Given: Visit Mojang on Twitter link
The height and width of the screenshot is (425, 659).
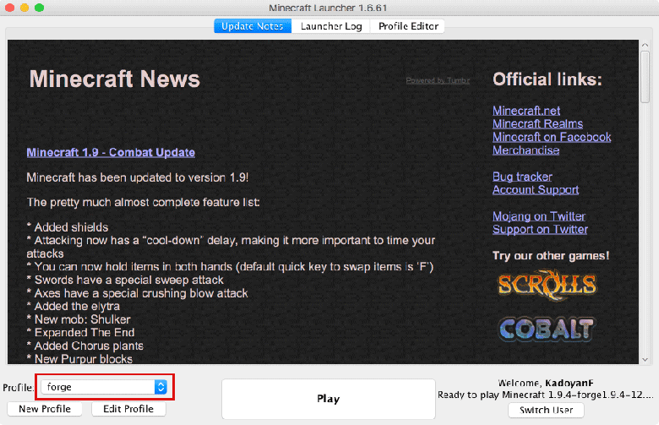Looking at the screenshot, I should point(539,216).
